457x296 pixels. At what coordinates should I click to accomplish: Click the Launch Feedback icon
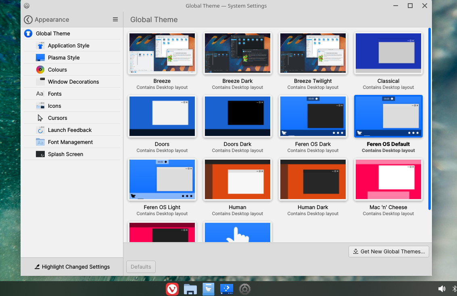click(x=40, y=130)
